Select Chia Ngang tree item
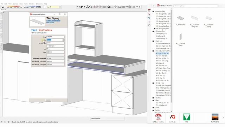This screenshot has width=225, height=127. coord(161,34)
